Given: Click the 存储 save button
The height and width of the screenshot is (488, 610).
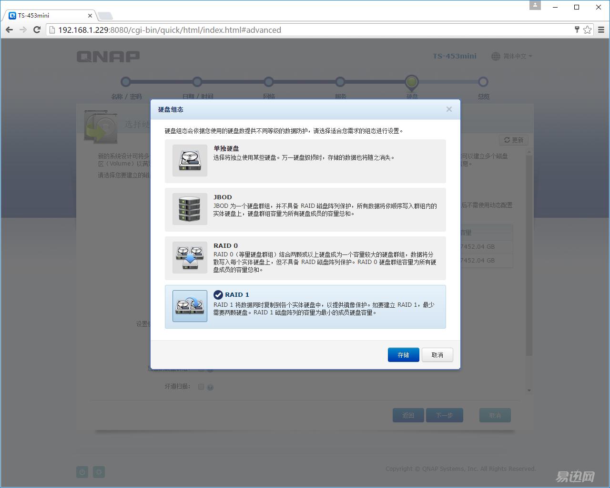Looking at the screenshot, I should (404, 355).
